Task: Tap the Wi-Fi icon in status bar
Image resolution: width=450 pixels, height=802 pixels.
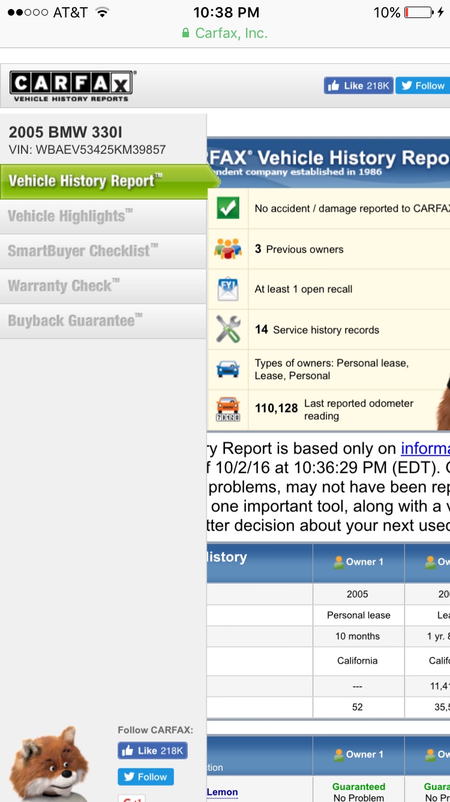Action: click(103, 12)
